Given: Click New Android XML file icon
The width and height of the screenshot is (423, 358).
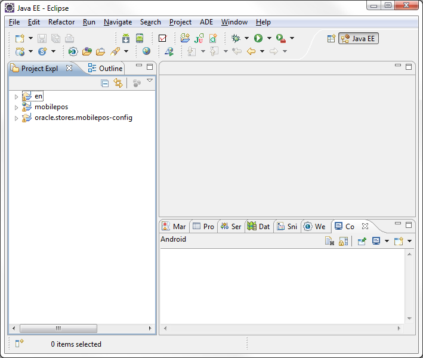Looking at the screenshot, I should point(213,38).
